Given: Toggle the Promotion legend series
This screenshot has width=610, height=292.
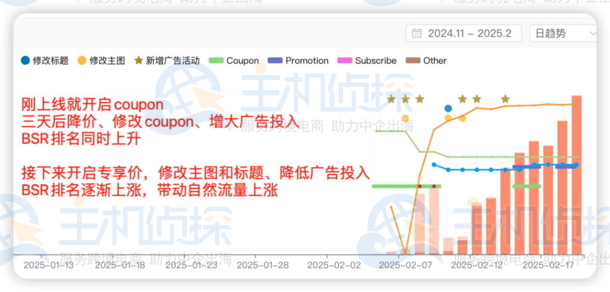Looking at the screenshot, I should pyautogui.click(x=298, y=61).
